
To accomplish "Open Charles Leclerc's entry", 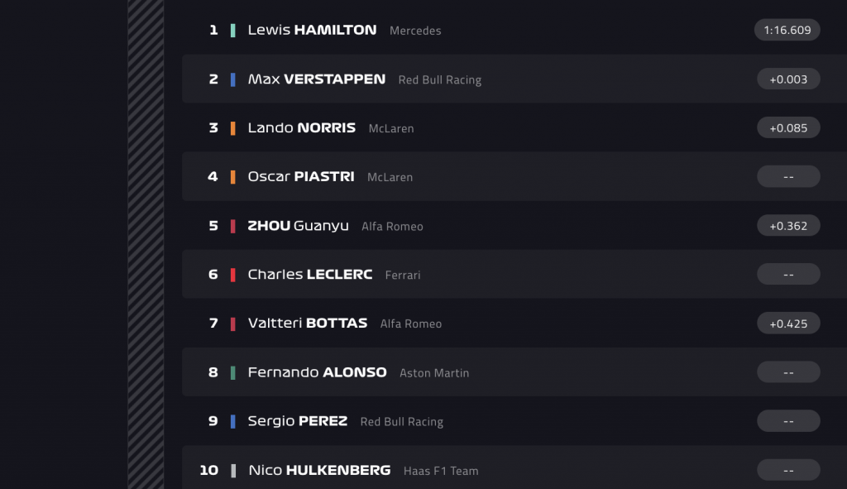I will pyautogui.click(x=310, y=275).
